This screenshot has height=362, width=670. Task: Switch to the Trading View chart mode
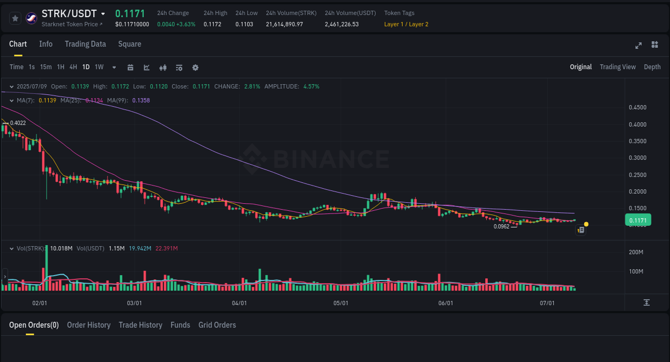[x=617, y=67]
